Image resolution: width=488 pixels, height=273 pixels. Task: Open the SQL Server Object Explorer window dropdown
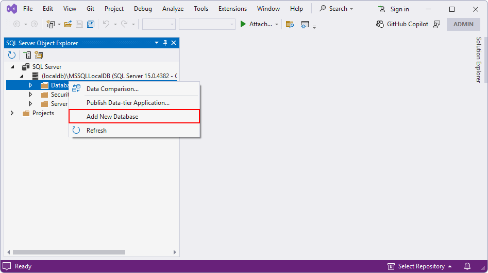(x=157, y=43)
